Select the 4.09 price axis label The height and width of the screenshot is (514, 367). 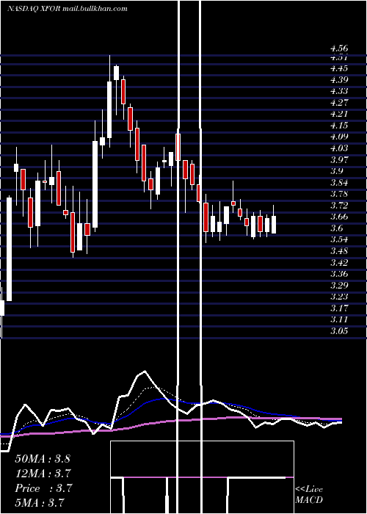[339, 137]
